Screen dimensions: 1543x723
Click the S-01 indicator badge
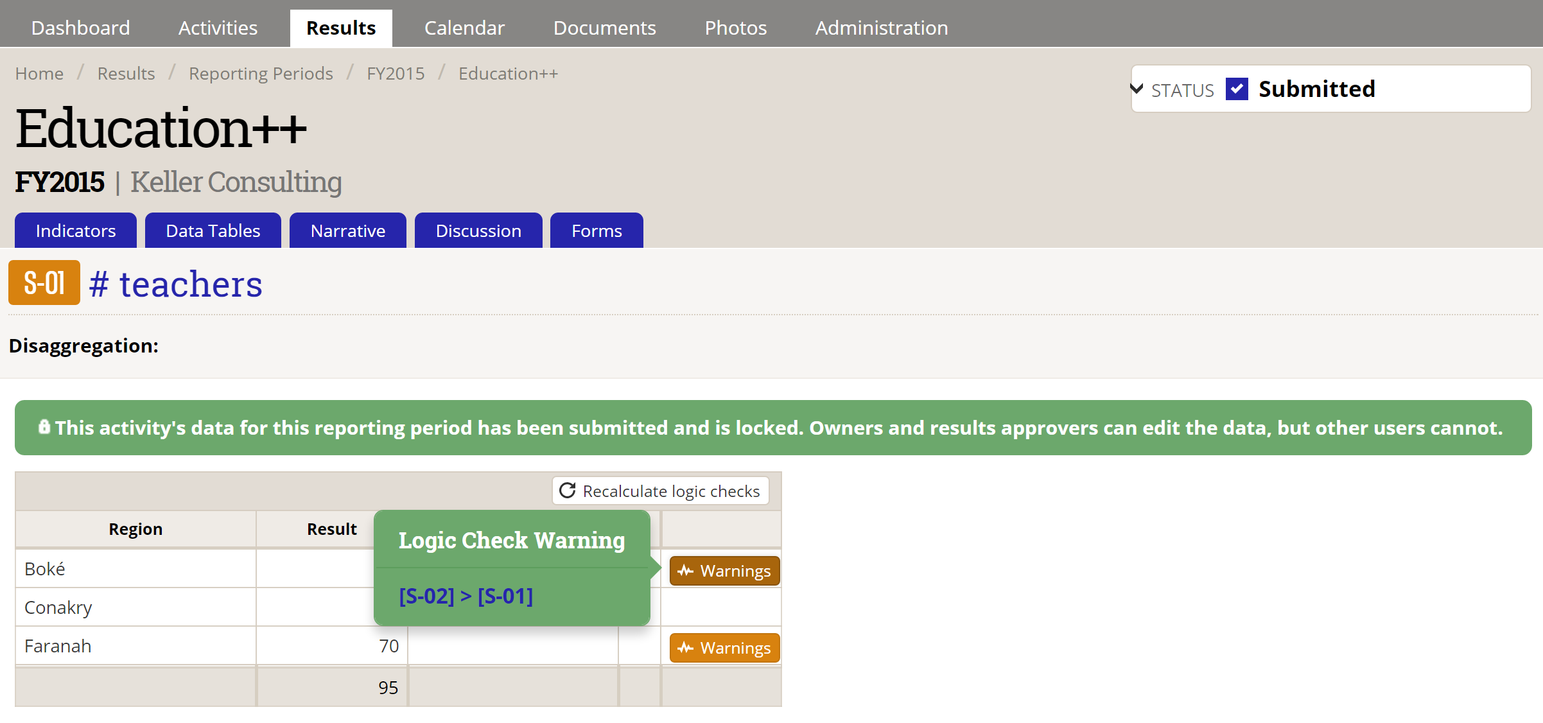click(x=44, y=283)
